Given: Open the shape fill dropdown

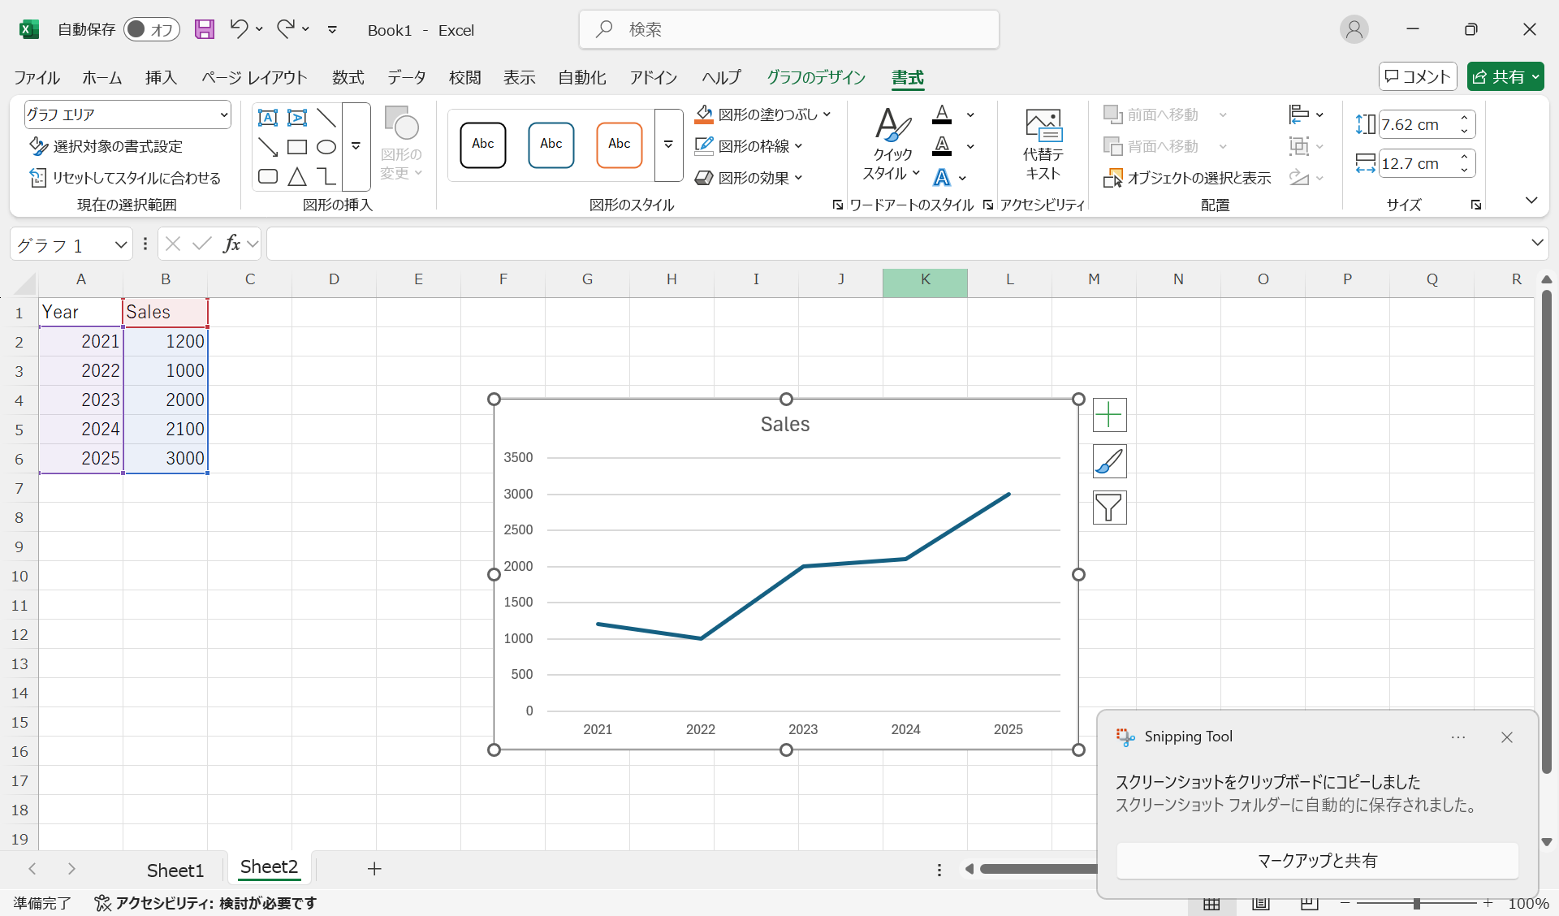Looking at the screenshot, I should (x=827, y=114).
